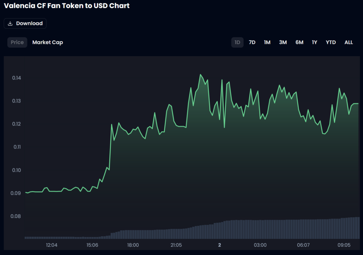Switch to the Market Cap tab
363x255 pixels.
(x=48, y=42)
